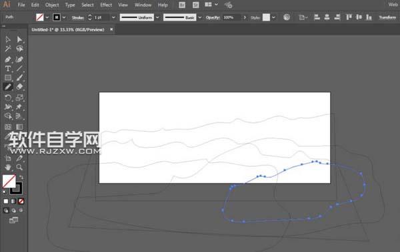Click the Opacity label link
Image resolution: width=400 pixels, height=252 pixels.
click(x=213, y=17)
